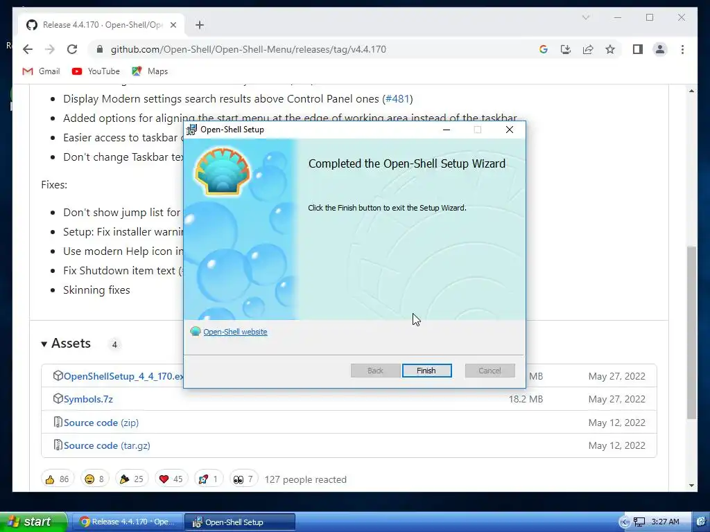The width and height of the screenshot is (710, 532).
Task: Click the laugh reaction 8
Action: tap(94, 479)
